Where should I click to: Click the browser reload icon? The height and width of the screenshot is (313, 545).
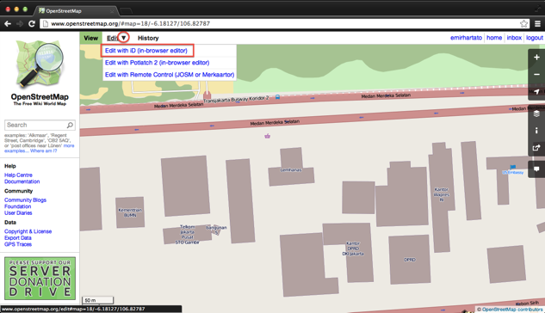(32, 23)
